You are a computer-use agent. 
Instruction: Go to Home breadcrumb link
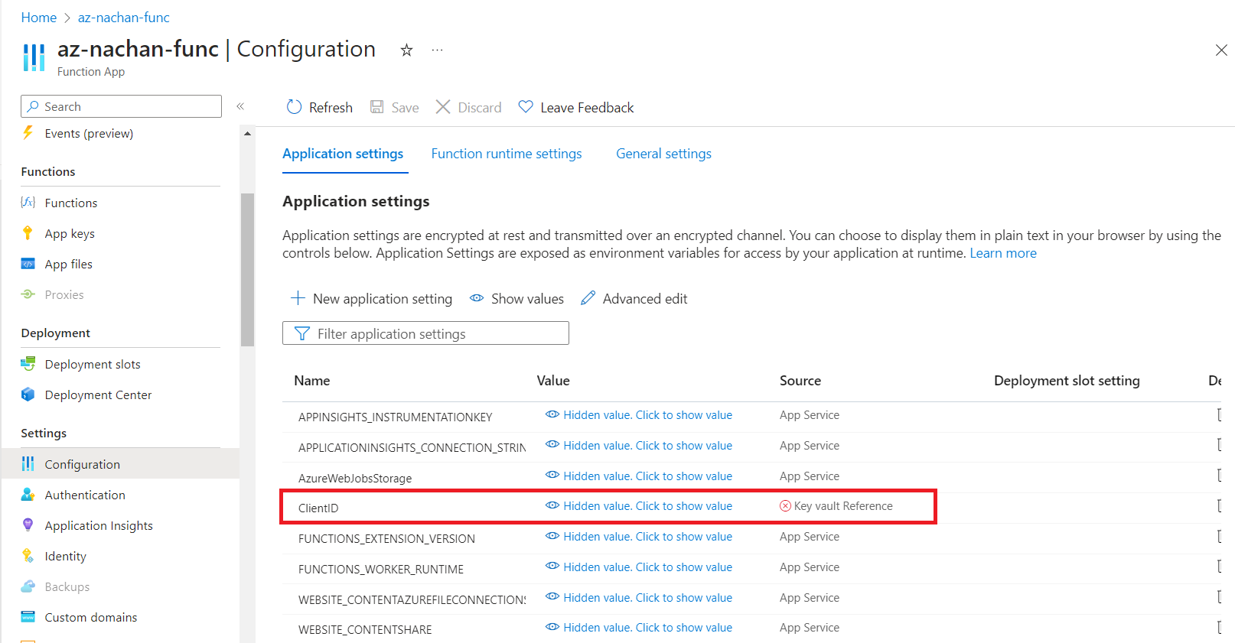39,18
